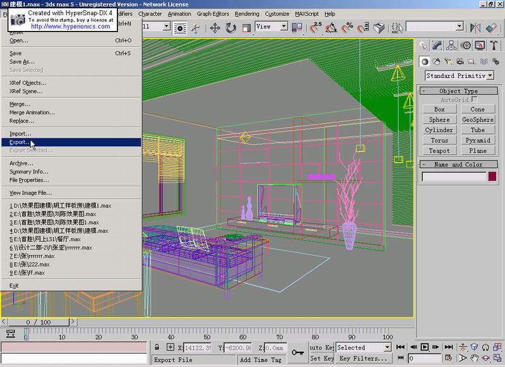505x367 pixels.
Task: Click the Min/Max viewport toggle icon
Action: tap(497, 358)
